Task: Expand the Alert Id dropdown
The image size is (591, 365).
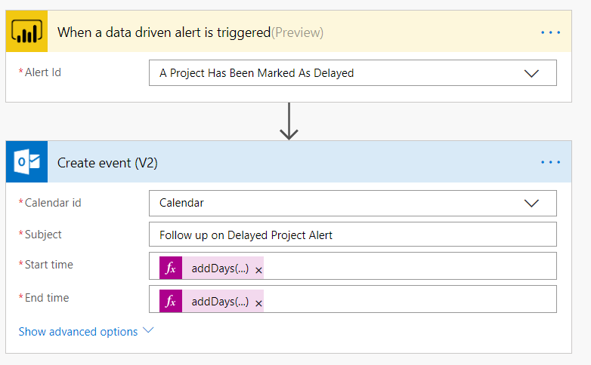Action: click(x=531, y=73)
